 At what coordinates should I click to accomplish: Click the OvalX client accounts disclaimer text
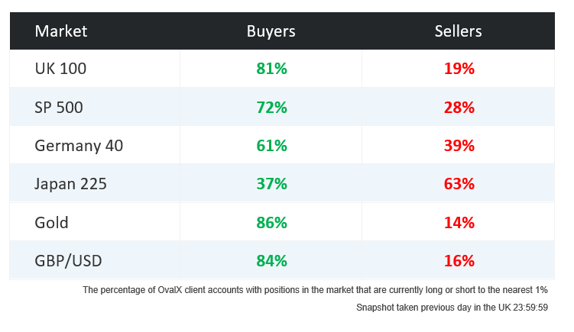point(315,290)
